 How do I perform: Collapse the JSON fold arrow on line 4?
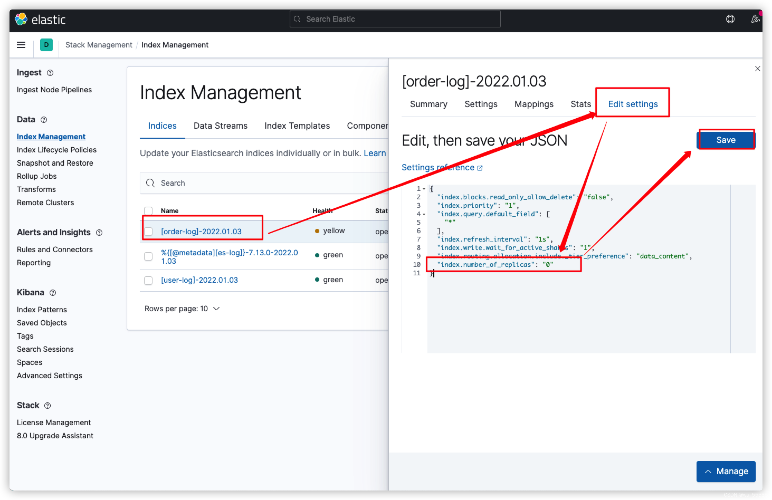424,214
